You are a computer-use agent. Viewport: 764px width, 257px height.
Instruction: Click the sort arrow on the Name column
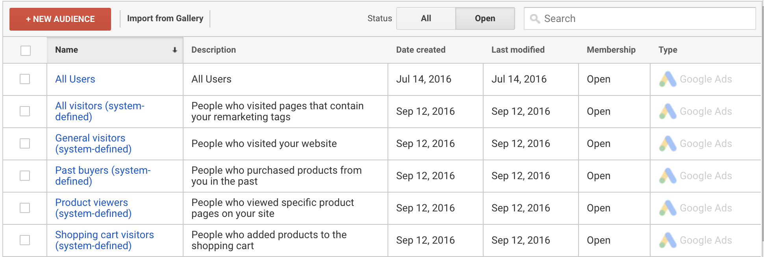pyautogui.click(x=174, y=50)
